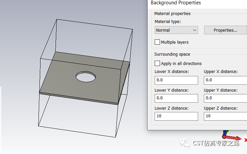Image resolution: width=247 pixels, height=154 pixels.
Task: Click the Background Properties title bar
Action: [x=197, y=3]
